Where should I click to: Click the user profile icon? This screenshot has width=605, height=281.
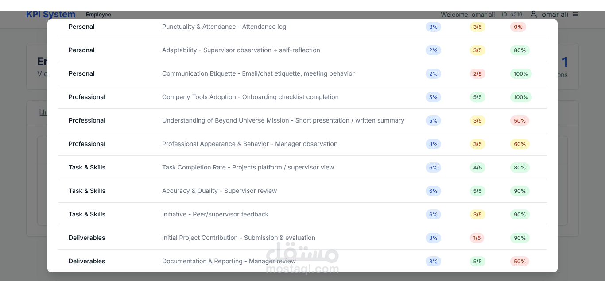(x=534, y=15)
